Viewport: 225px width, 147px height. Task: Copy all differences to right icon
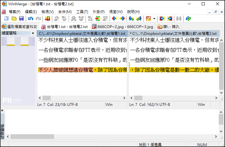162,19
